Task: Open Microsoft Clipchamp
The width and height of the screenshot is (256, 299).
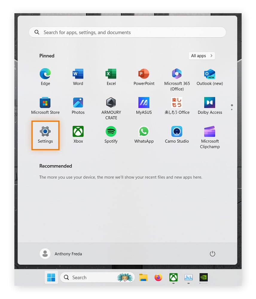Action: 210,131
